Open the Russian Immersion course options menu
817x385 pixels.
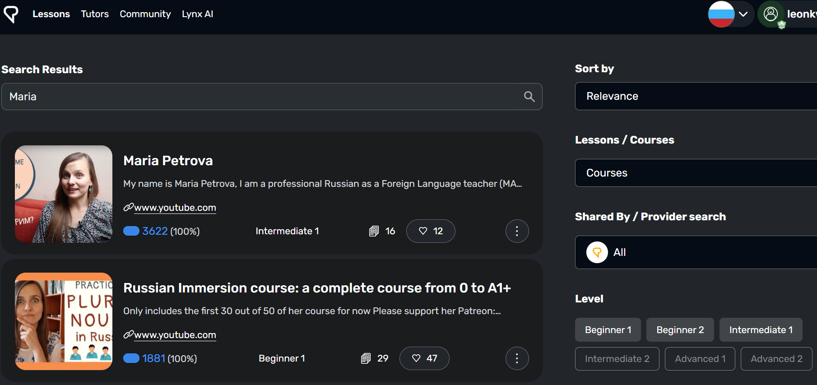[x=517, y=358]
